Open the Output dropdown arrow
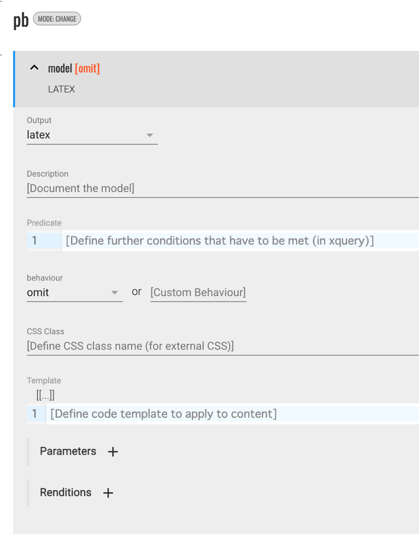The height and width of the screenshot is (540, 419). tap(150, 135)
